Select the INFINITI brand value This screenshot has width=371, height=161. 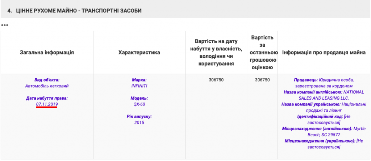[x=139, y=86]
